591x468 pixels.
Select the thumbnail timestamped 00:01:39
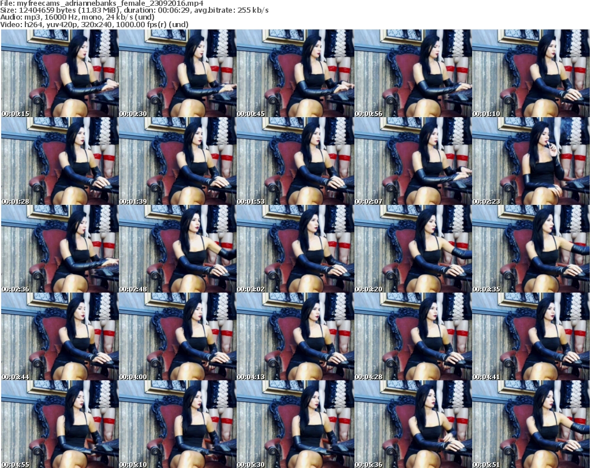[x=178, y=161]
